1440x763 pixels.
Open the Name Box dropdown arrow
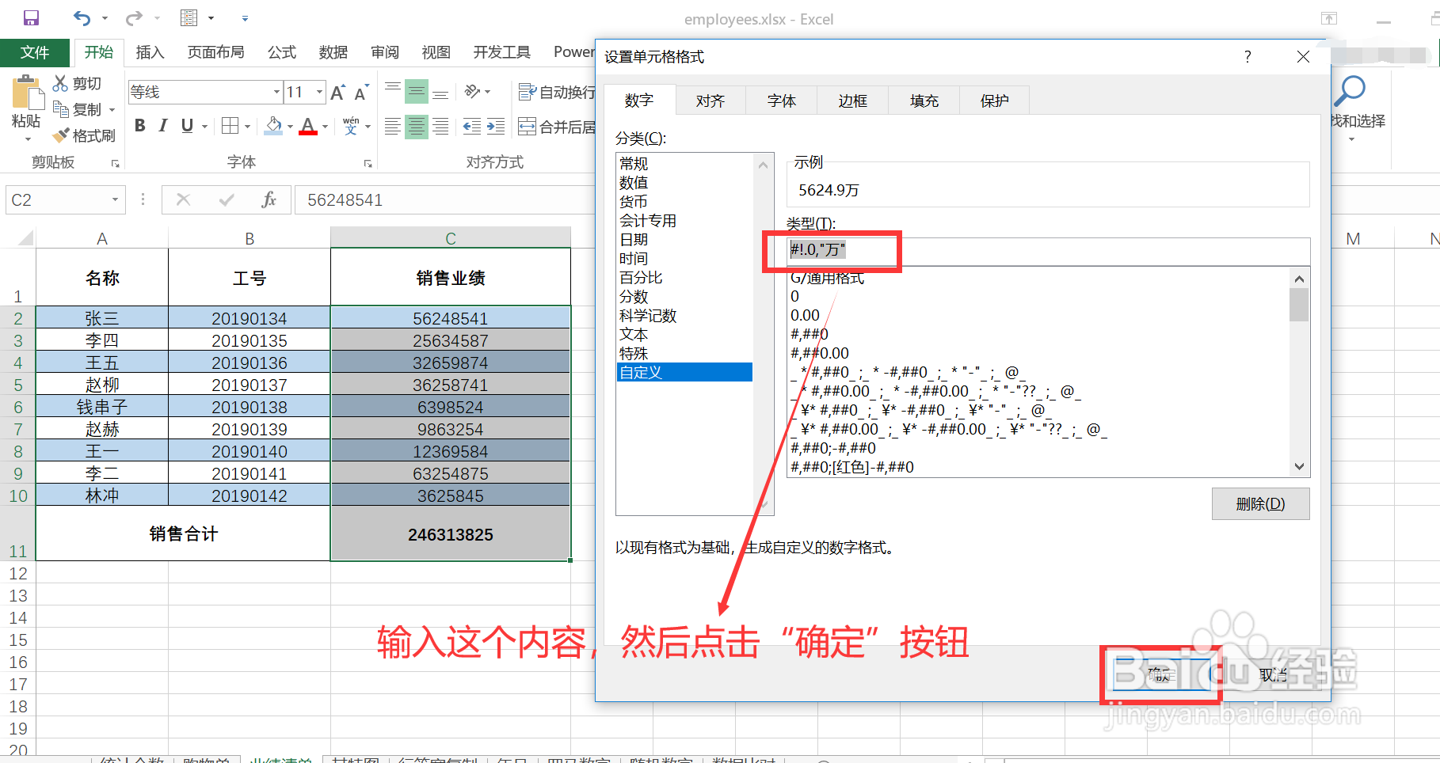(115, 199)
